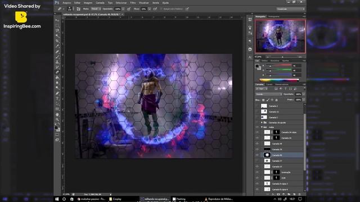The image size is (360, 202).
Task: Select the Path Selection tool
Action: coord(57,104)
